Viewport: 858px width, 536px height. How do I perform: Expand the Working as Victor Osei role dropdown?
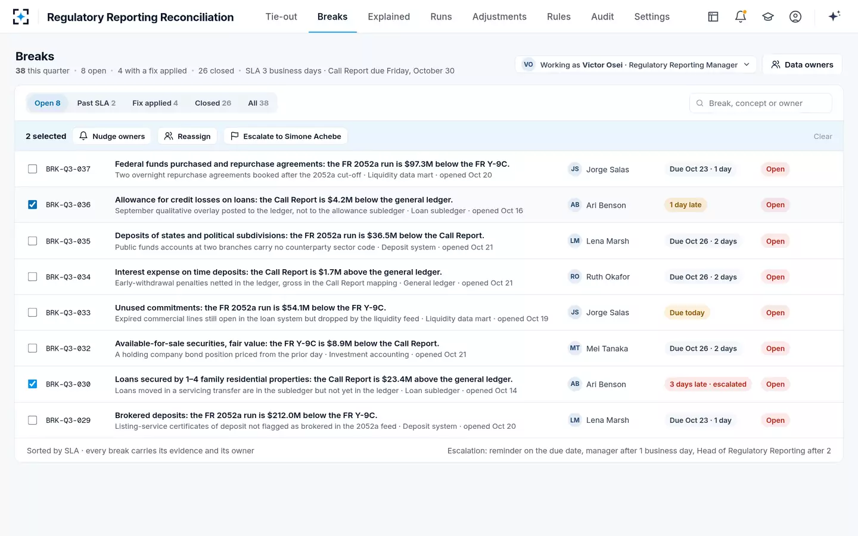pyautogui.click(x=636, y=65)
